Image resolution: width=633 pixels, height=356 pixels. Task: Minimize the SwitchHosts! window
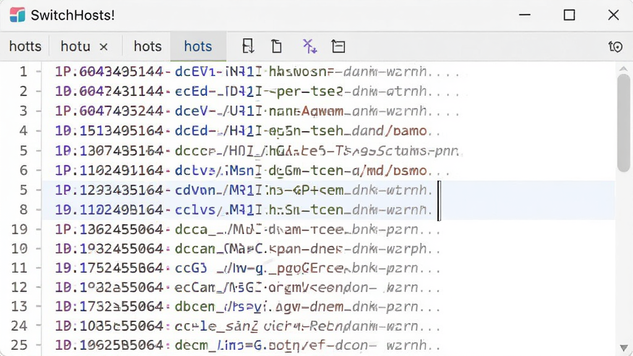(525, 15)
